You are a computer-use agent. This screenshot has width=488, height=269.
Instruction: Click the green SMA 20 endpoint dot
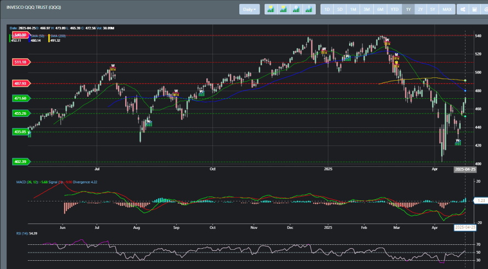point(465,116)
